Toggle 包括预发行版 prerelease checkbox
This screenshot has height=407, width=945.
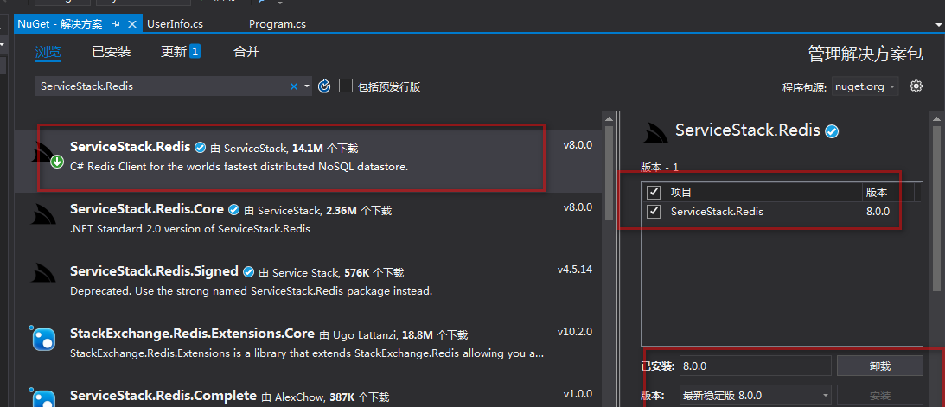pyautogui.click(x=345, y=86)
